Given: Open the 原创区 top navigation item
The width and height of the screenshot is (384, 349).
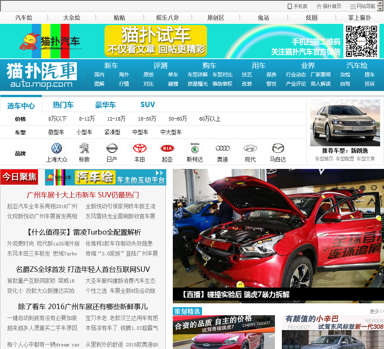Looking at the screenshot, I should tap(216, 18).
